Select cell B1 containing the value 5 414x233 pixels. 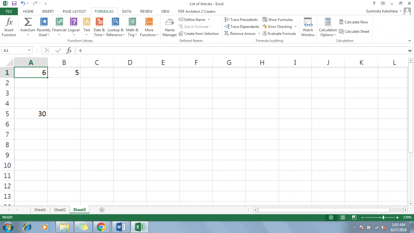click(64, 72)
